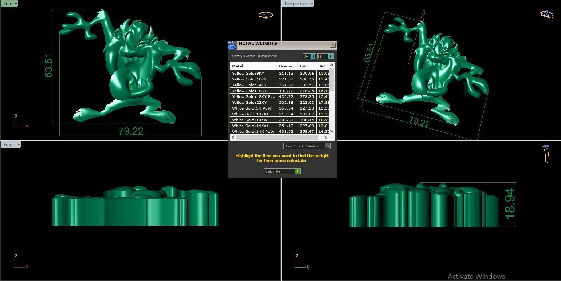Click the horizontal scroll left arrow
Image resolution: width=561 pixels, height=281 pixels.
click(233, 137)
